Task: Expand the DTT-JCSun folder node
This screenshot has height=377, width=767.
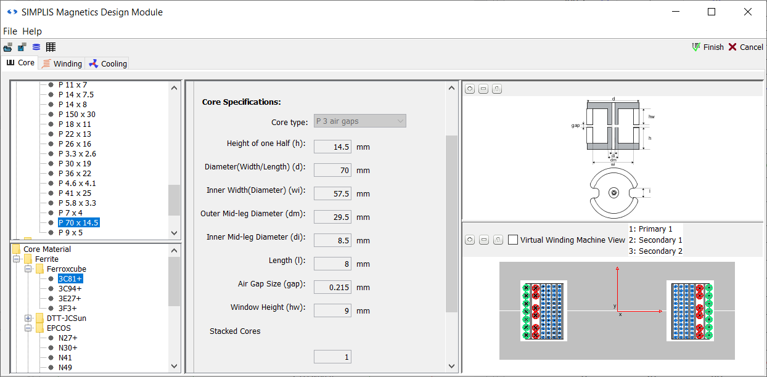Action: click(28, 318)
